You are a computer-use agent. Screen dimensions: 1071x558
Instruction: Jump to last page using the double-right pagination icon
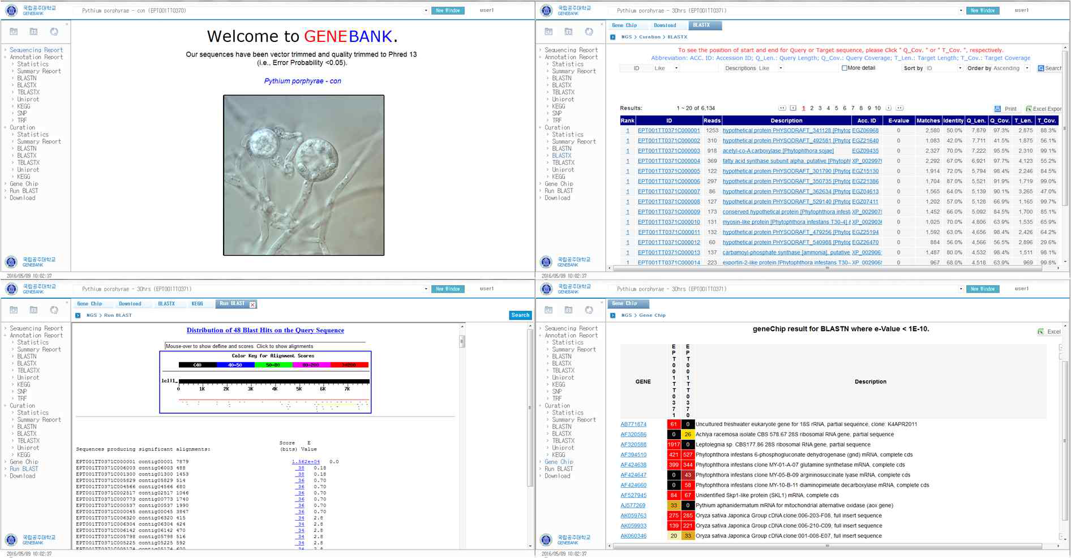click(x=899, y=108)
